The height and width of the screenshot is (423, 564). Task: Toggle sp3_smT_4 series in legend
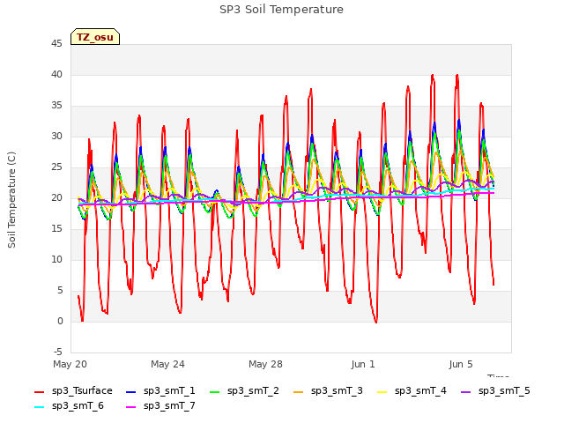click(412, 391)
